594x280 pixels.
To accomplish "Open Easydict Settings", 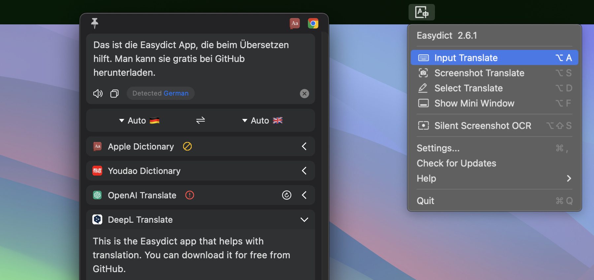I will (x=438, y=148).
